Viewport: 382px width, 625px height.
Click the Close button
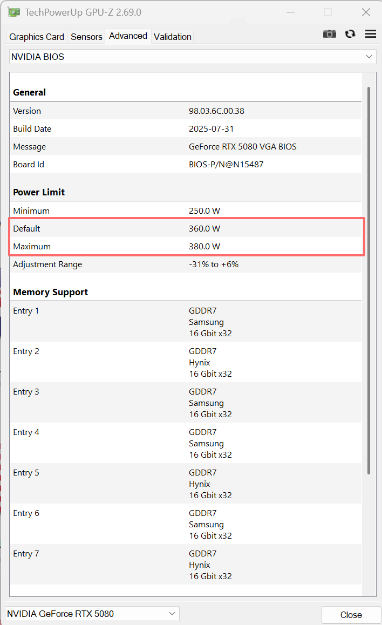click(x=351, y=615)
